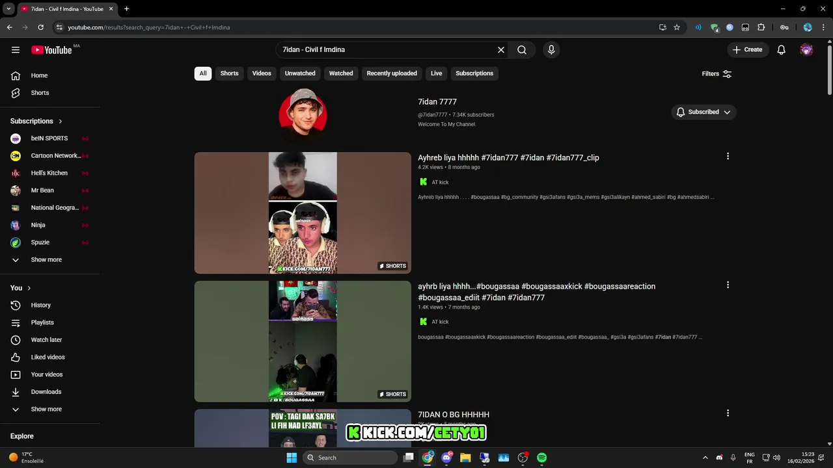
Task: Show hidden system tray icons
Action: pyautogui.click(x=707, y=458)
